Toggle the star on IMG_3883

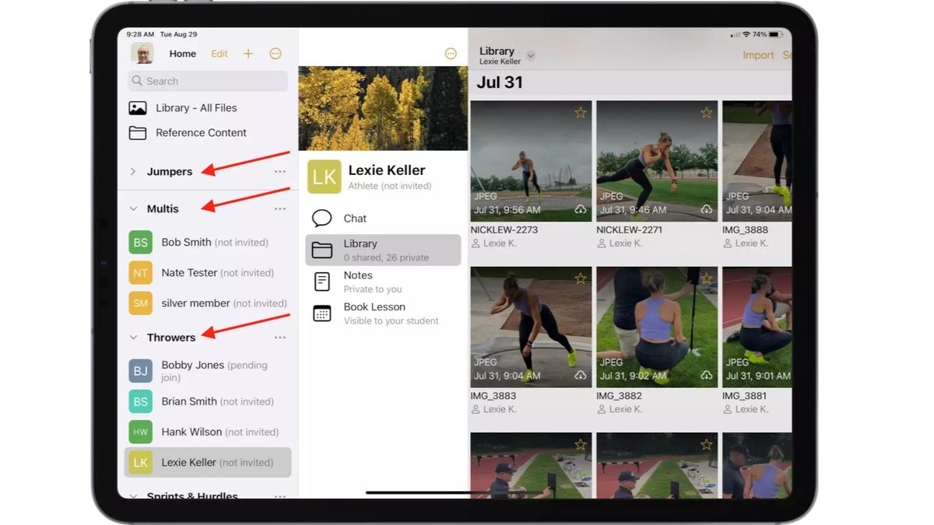[580, 278]
